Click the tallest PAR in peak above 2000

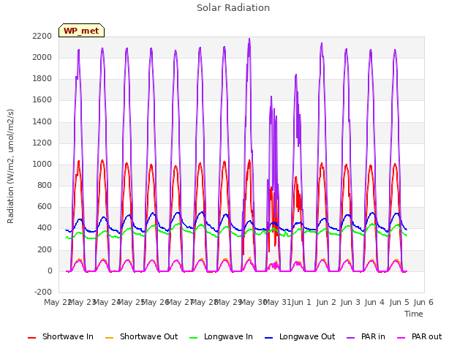[x=249, y=39]
